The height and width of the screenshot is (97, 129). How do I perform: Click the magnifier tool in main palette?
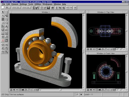(6, 52)
